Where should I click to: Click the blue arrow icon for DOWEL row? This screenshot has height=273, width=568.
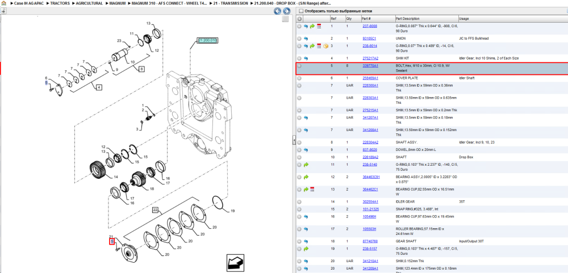[x=306, y=150]
